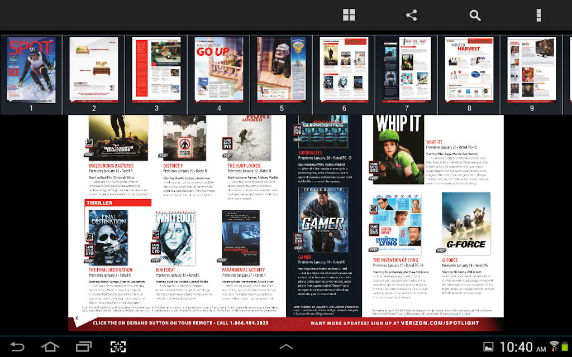Tap the screenshot capture icon
This screenshot has height=357, width=572.
[x=118, y=346]
